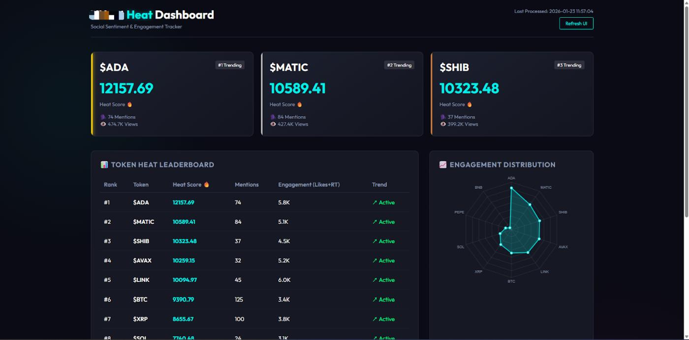Click the Active trend for $BTC

tap(383, 300)
